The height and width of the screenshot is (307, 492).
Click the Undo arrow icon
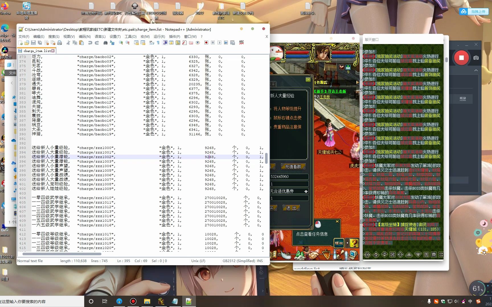[90, 43]
